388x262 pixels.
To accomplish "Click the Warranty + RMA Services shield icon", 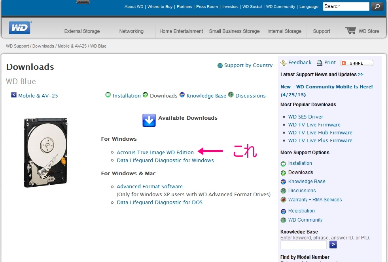I will tap(283, 200).
